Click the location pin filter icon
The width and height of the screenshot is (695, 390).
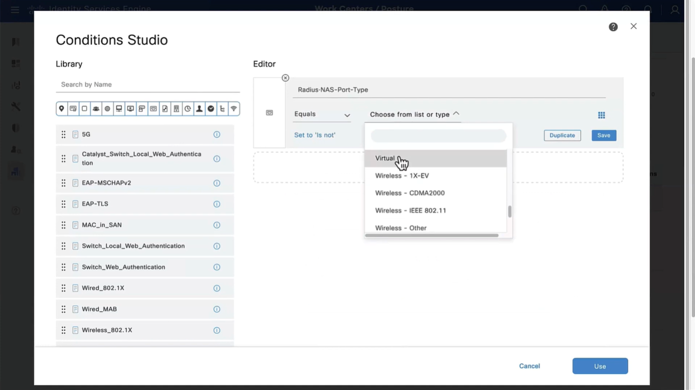pos(61,109)
